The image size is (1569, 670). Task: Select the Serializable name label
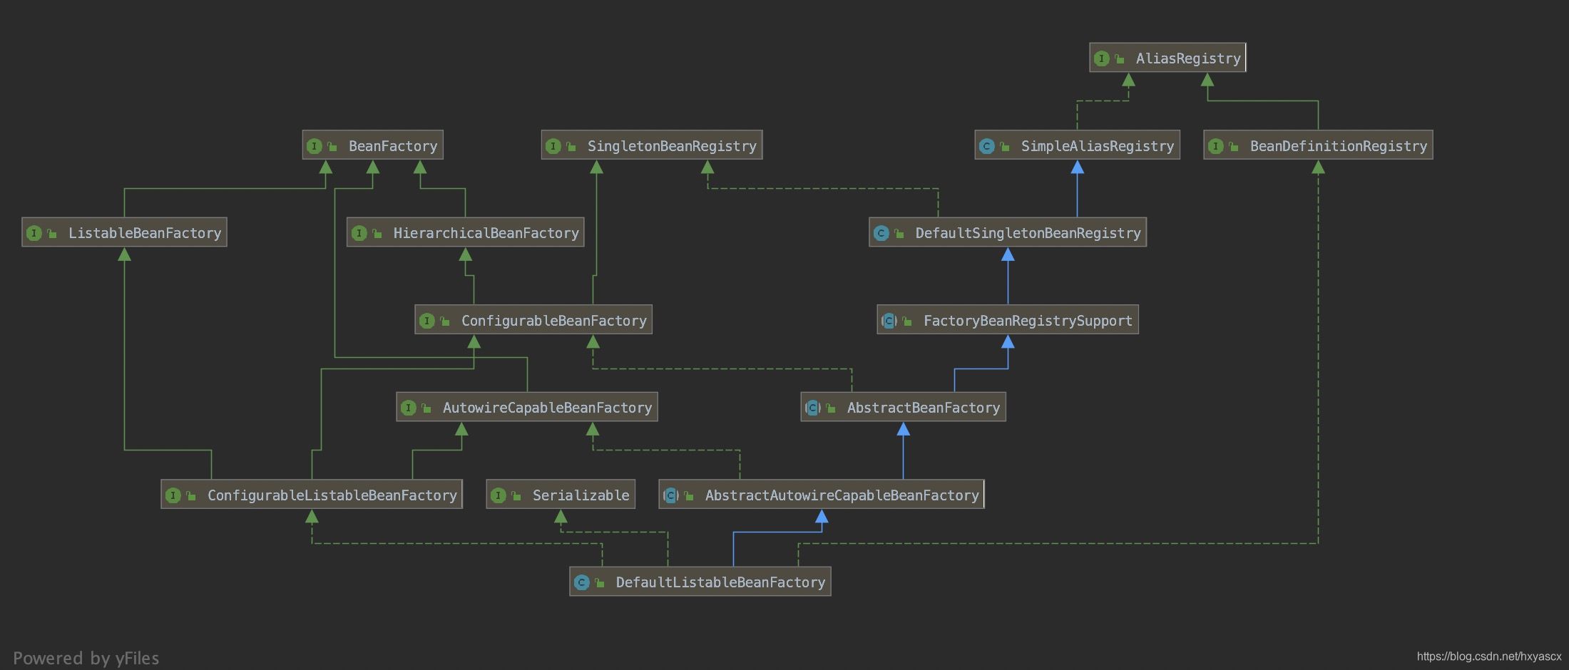pyautogui.click(x=581, y=495)
